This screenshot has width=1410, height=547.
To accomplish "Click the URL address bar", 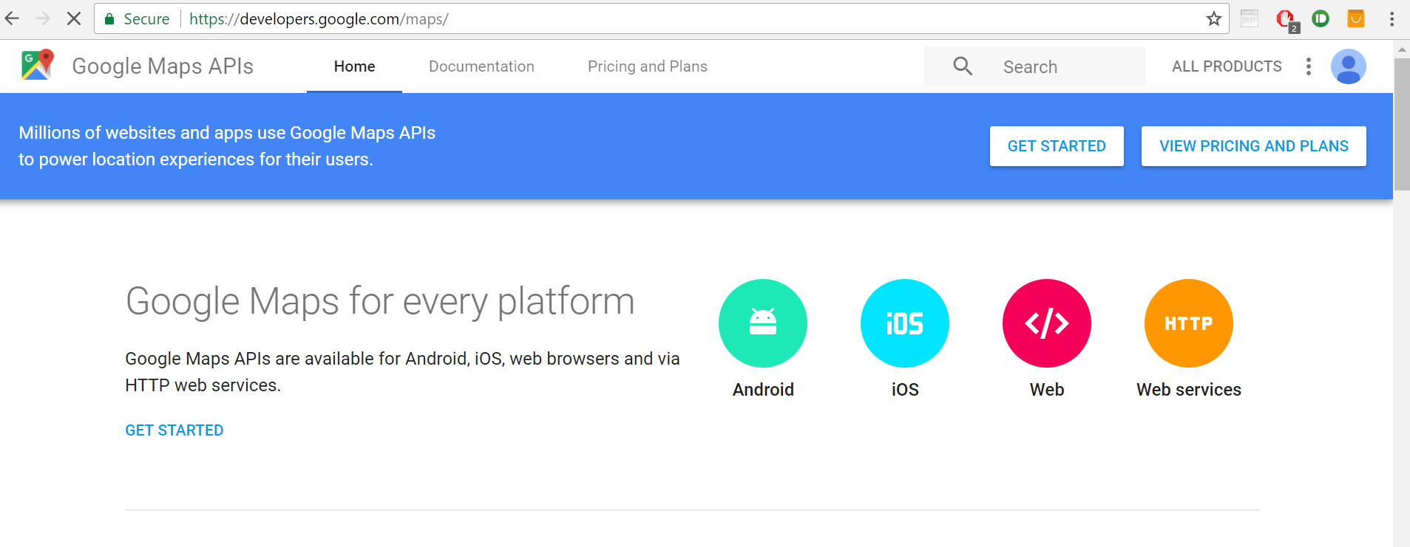I will point(662,18).
